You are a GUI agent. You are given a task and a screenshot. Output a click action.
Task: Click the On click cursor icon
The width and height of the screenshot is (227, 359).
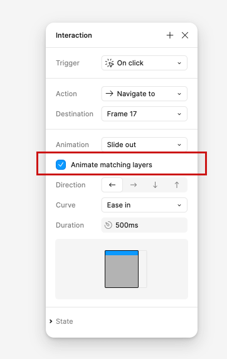[109, 63]
